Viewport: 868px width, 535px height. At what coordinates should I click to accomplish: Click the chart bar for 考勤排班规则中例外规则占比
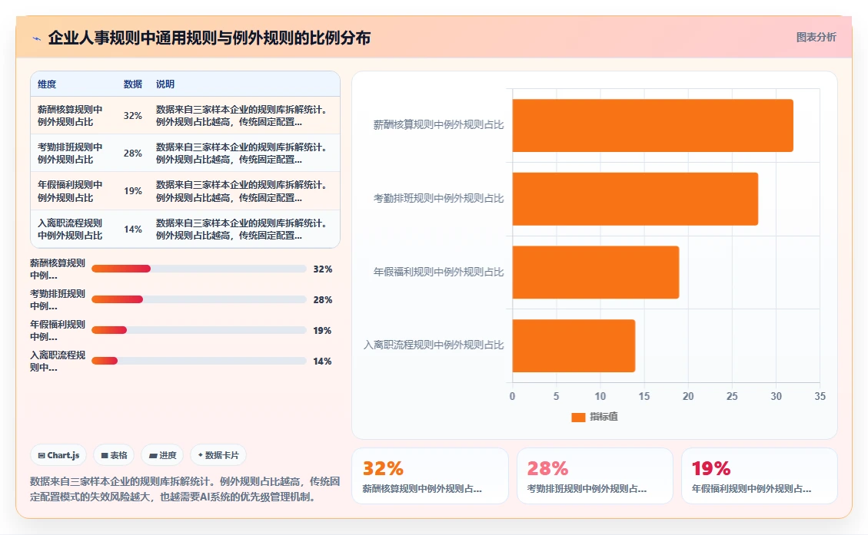click(635, 199)
